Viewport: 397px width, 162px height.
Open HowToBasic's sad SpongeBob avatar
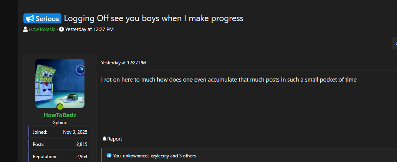60,83
